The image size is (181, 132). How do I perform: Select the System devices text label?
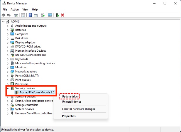pyautogui.click(x=24, y=109)
